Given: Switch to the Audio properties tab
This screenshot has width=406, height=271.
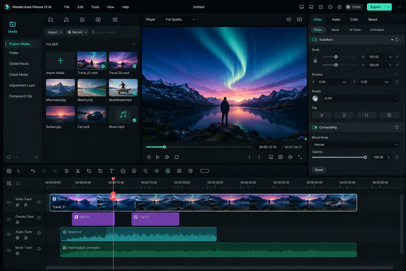Looking at the screenshot, I should pyautogui.click(x=336, y=19).
